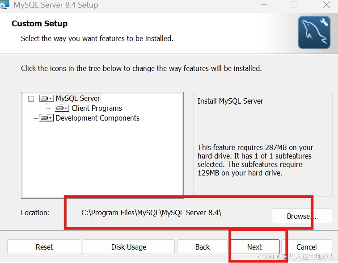Click 'Select the way you want features' text

(x=97, y=38)
